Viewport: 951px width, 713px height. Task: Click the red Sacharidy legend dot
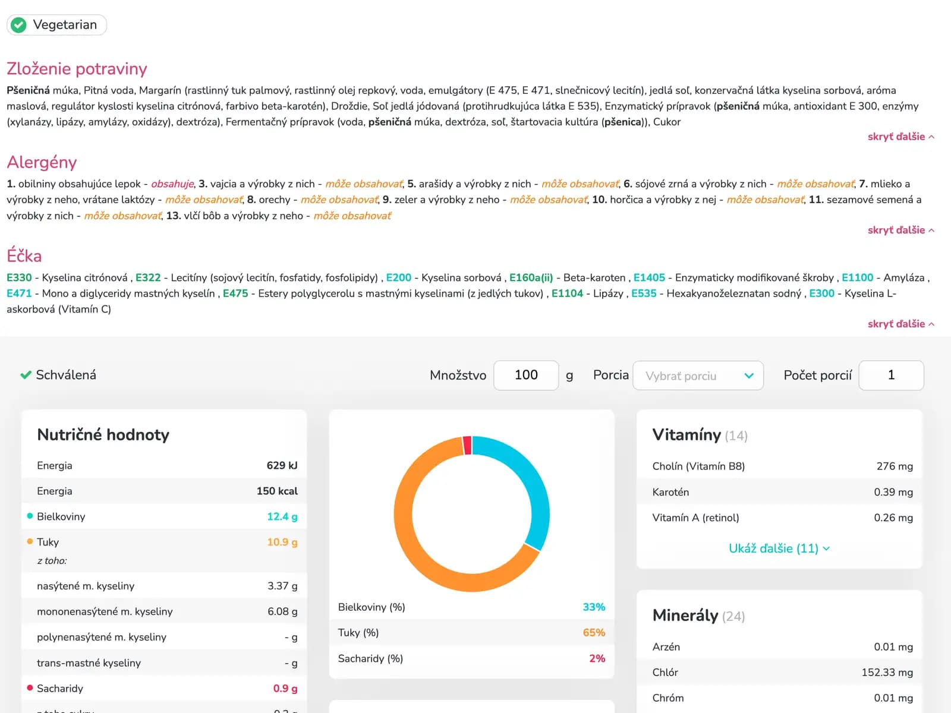point(30,687)
